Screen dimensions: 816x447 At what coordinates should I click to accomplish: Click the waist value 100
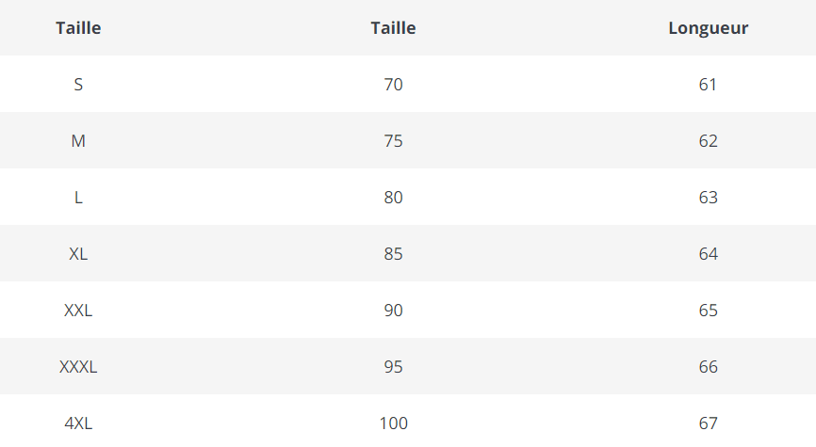(393, 423)
